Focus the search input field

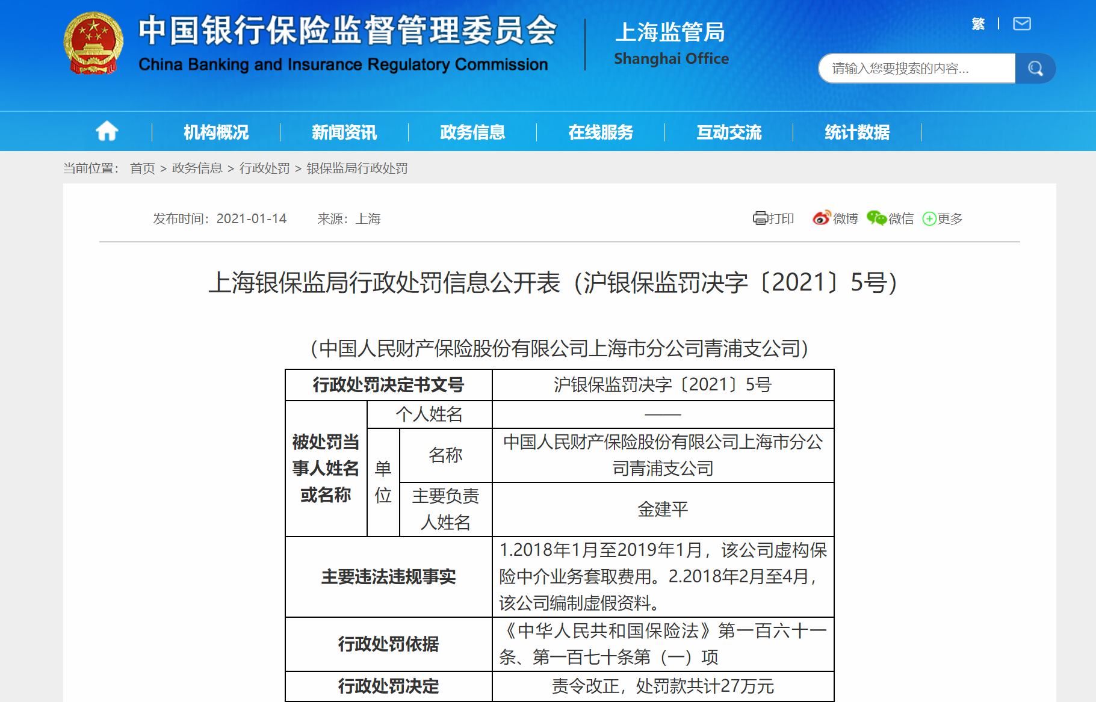coord(917,69)
